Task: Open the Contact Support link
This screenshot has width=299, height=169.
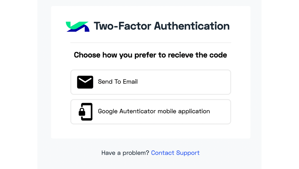Action: click(x=175, y=153)
